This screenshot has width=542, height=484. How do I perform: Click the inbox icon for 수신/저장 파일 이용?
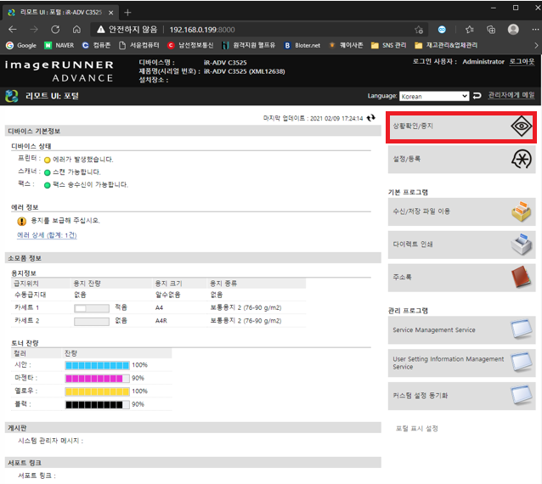(522, 211)
